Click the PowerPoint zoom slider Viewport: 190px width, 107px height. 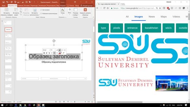[75, 102]
